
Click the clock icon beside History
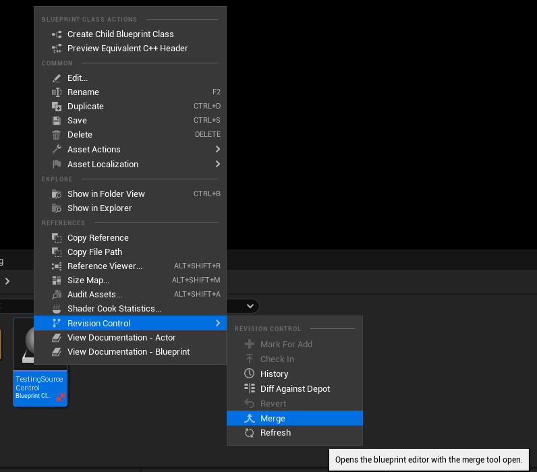click(x=249, y=374)
